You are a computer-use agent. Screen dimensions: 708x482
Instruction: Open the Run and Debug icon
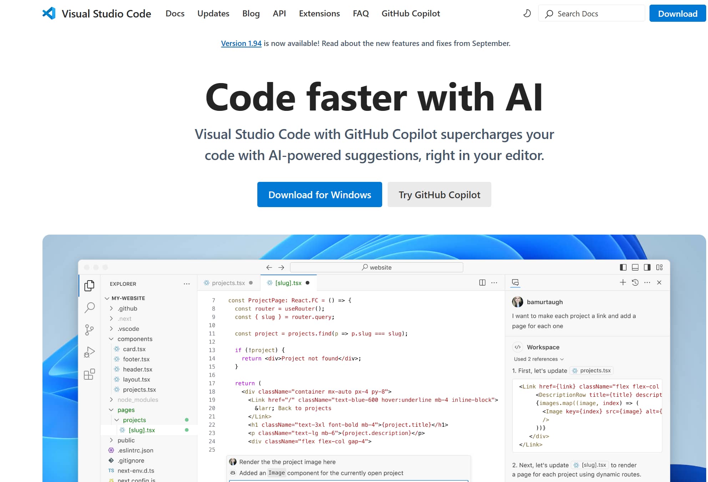[x=89, y=352]
